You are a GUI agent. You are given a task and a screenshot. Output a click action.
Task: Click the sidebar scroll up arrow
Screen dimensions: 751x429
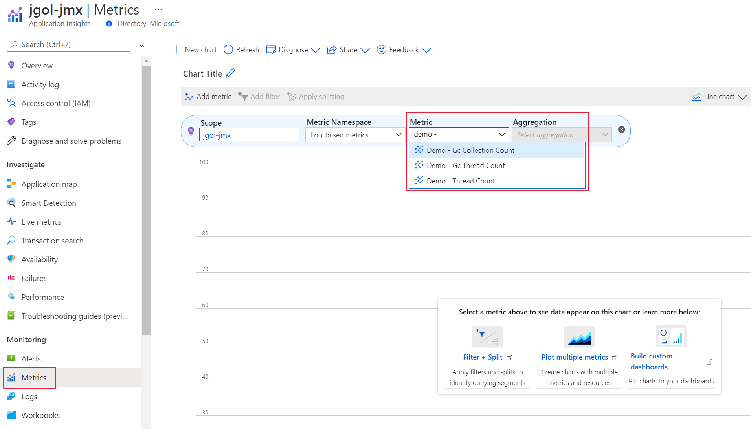(146, 61)
